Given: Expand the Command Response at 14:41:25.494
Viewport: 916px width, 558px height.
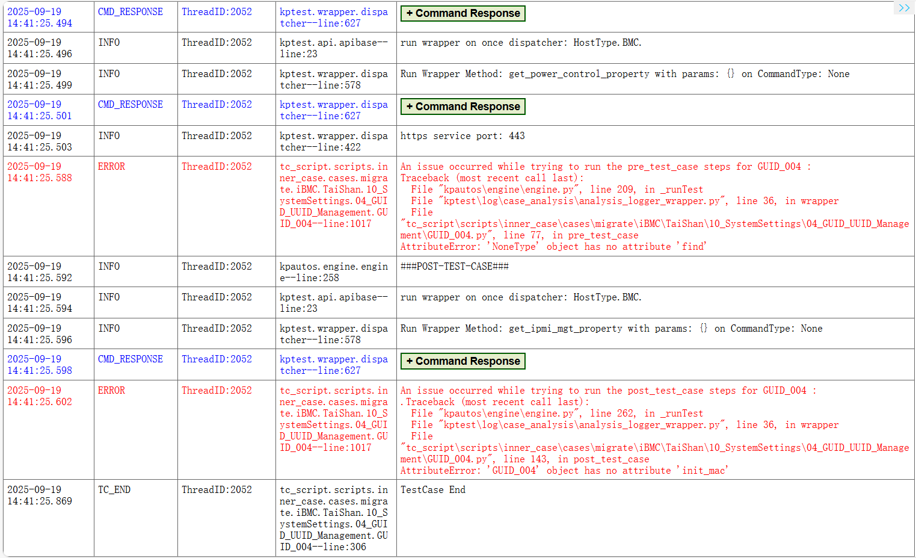Looking at the screenshot, I should 463,13.
